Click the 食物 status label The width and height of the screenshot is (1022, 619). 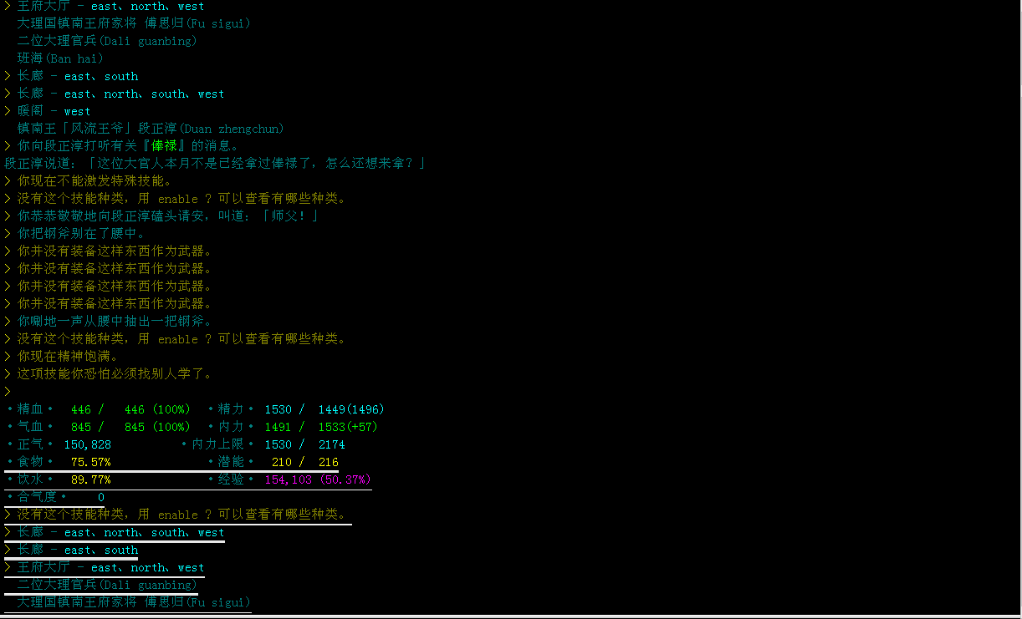click(30, 462)
